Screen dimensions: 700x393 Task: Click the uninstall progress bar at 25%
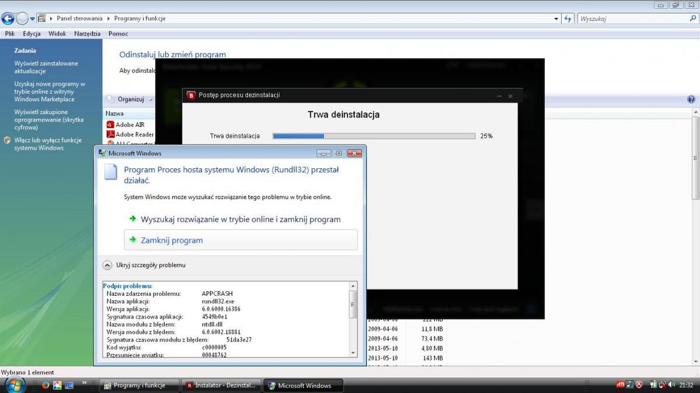pyautogui.click(x=374, y=136)
